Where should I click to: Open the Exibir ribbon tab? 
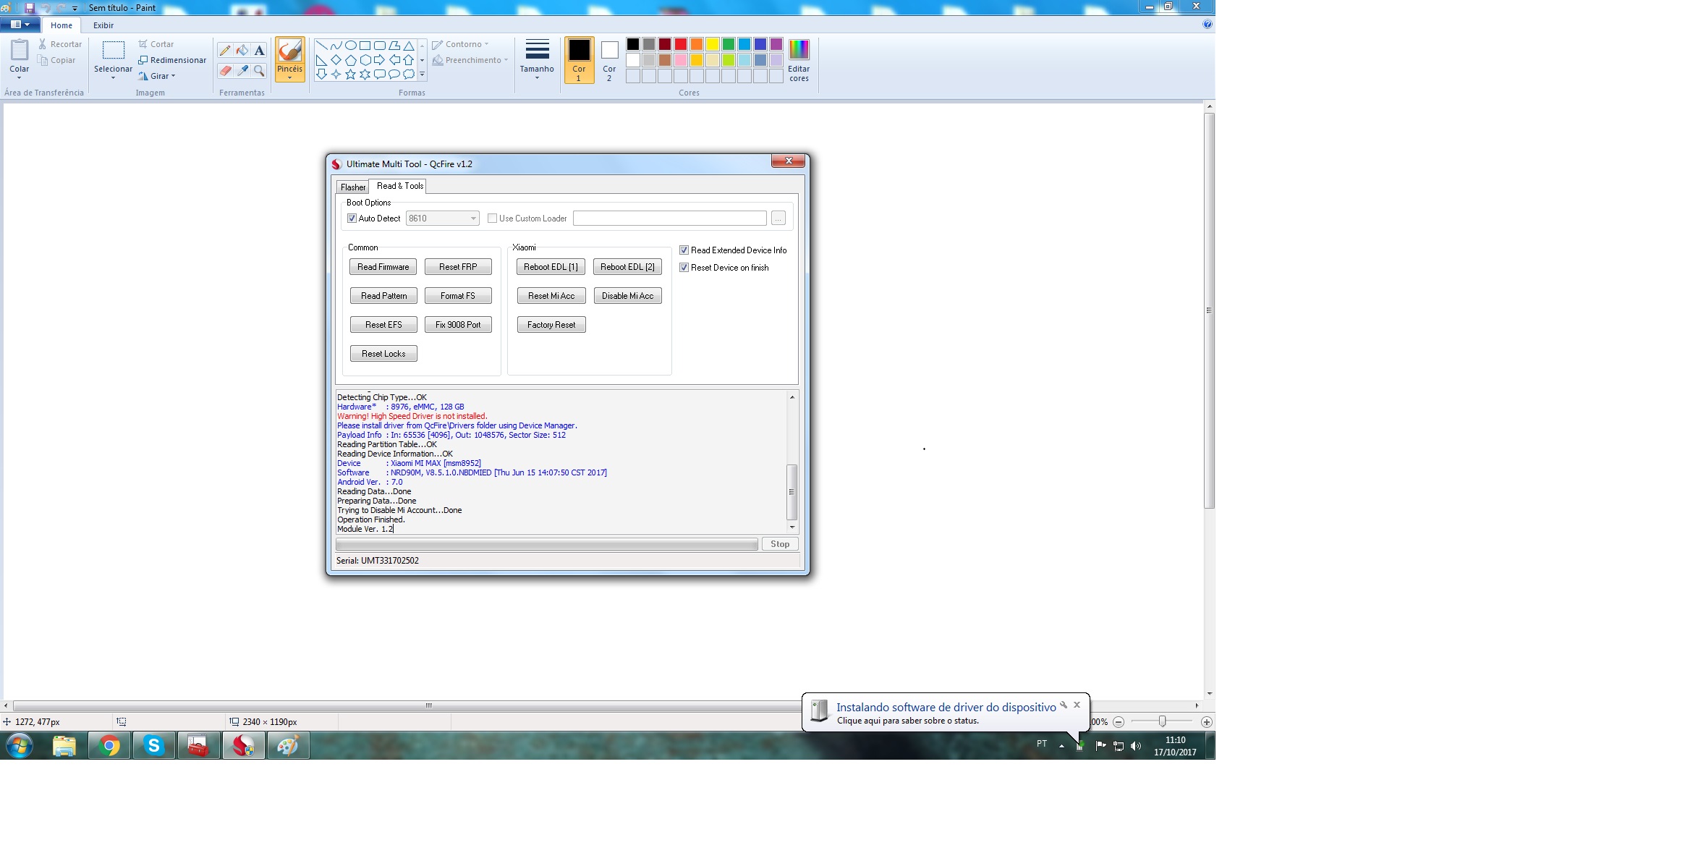(103, 25)
